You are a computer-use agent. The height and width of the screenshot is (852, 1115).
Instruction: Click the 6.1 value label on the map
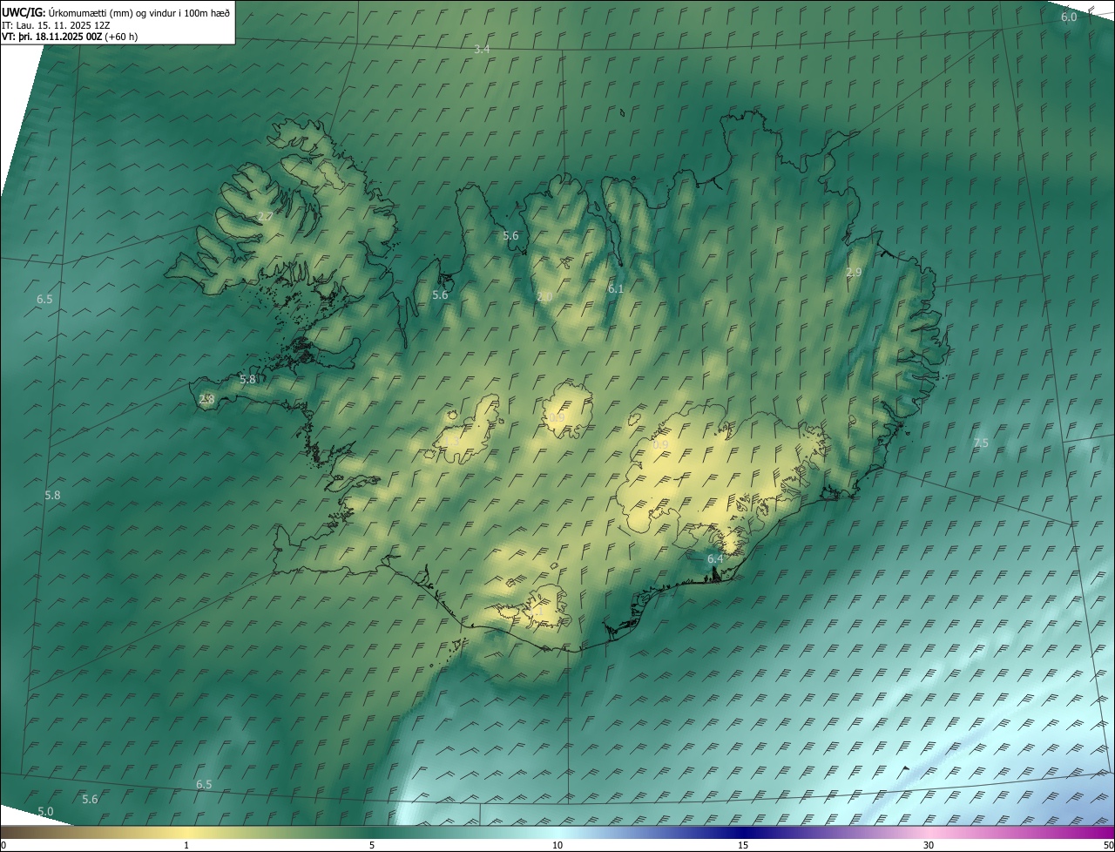tap(616, 288)
